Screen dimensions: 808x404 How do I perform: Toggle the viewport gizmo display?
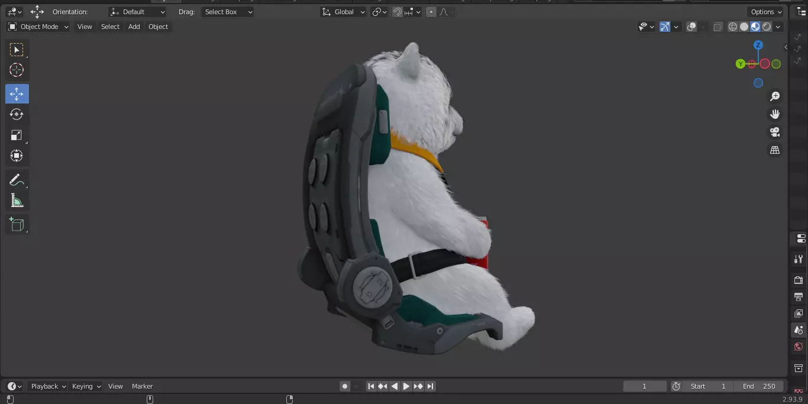point(665,27)
